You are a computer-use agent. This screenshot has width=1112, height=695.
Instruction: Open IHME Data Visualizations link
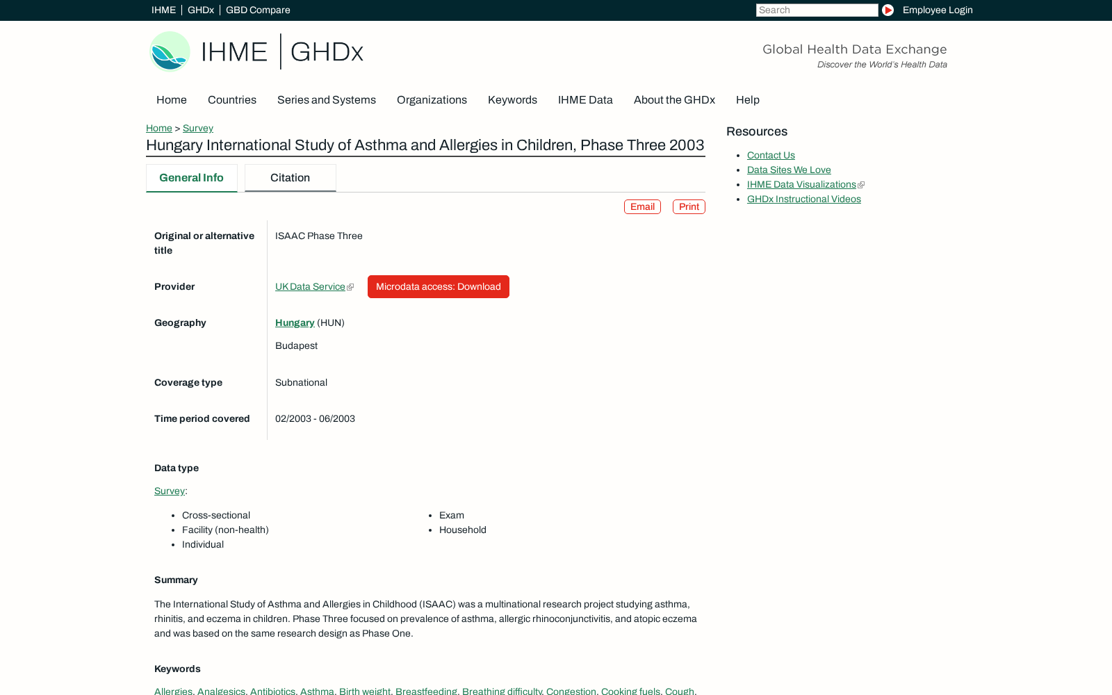[801, 184]
